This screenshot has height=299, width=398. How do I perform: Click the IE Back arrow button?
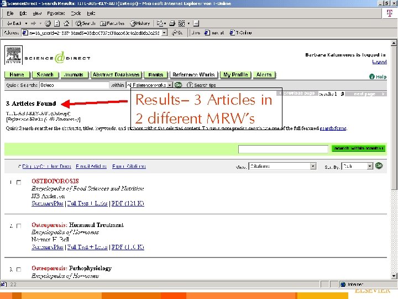14,23
